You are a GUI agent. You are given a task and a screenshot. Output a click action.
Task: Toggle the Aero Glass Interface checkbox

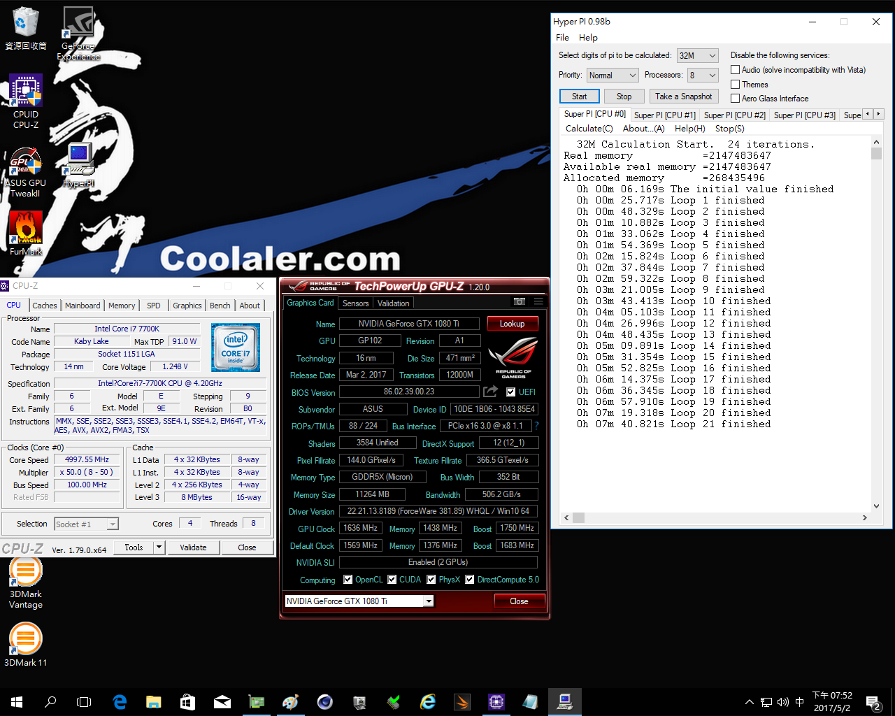click(x=735, y=98)
